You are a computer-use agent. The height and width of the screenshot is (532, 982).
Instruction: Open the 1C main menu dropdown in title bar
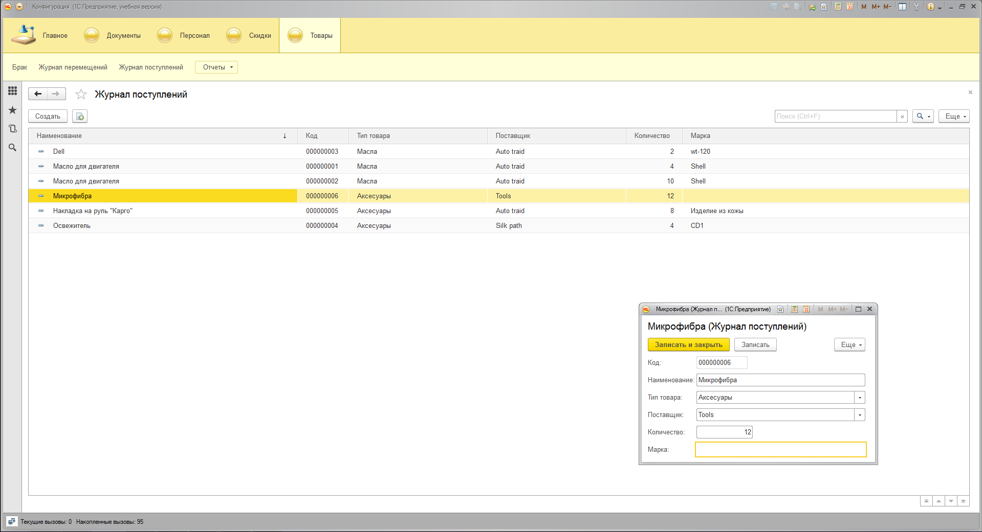tap(19, 7)
